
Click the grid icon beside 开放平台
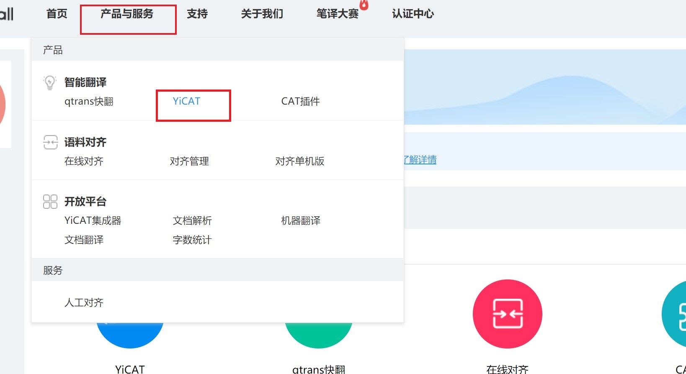(50, 202)
